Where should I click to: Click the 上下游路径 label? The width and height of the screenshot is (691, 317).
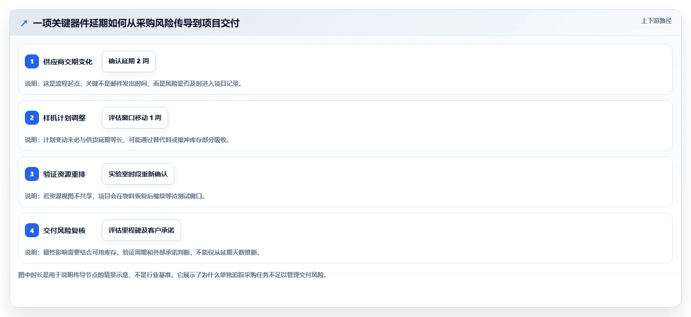tap(656, 21)
